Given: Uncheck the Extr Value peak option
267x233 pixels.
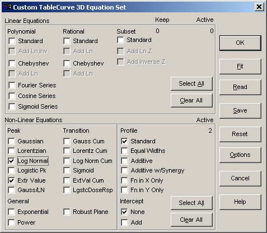Looking at the screenshot, I should click(x=12, y=180).
